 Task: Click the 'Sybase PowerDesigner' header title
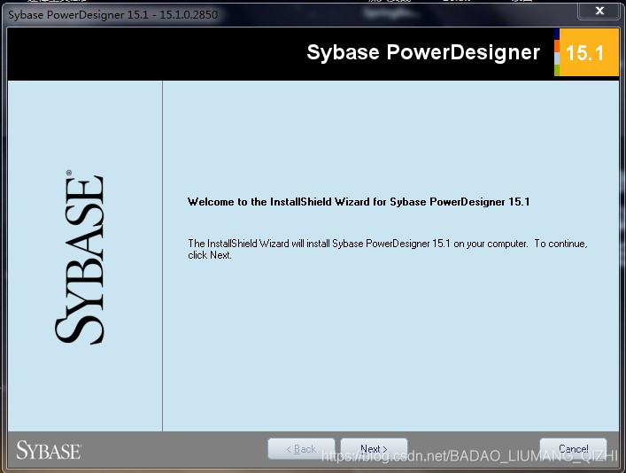click(423, 53)
